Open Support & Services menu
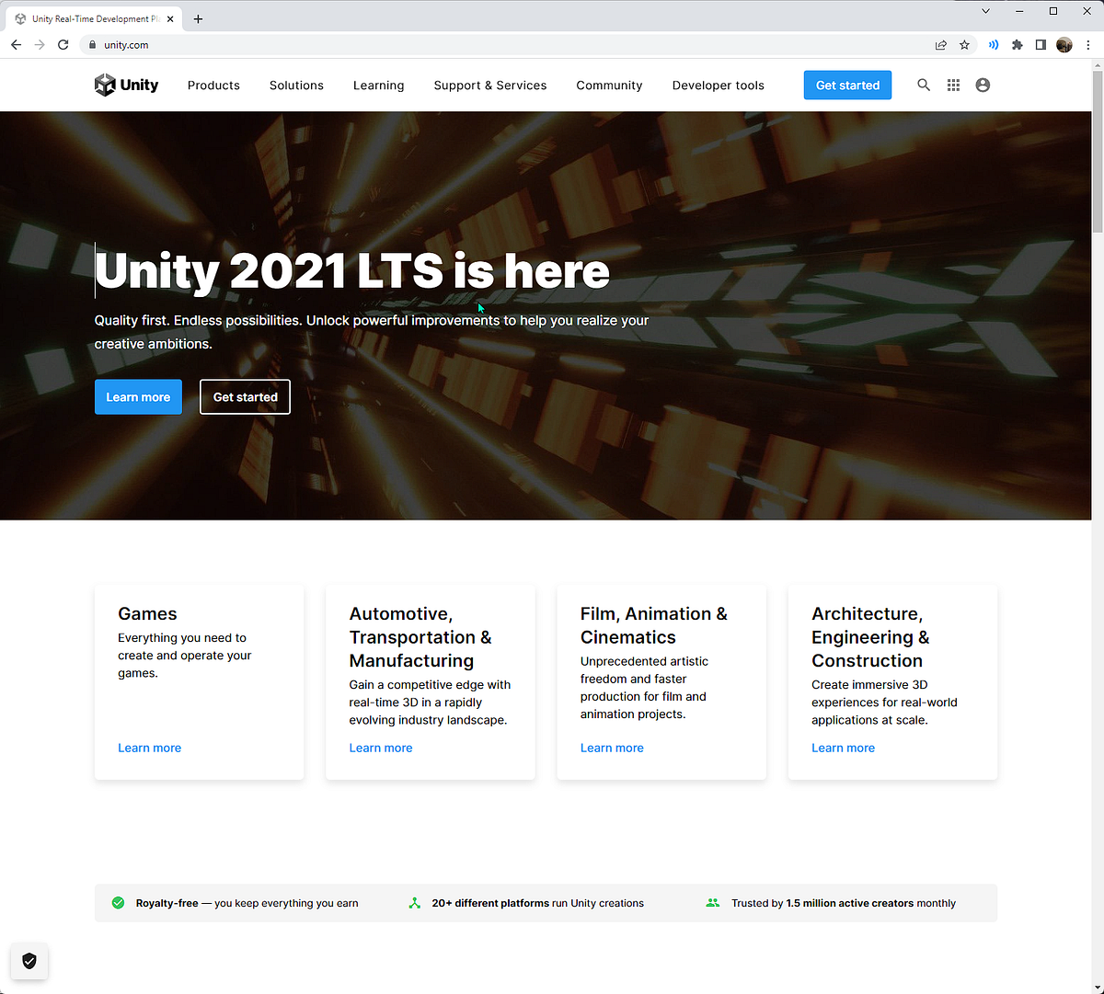Viewport: 1104px width, 994px height. point(490,85)
